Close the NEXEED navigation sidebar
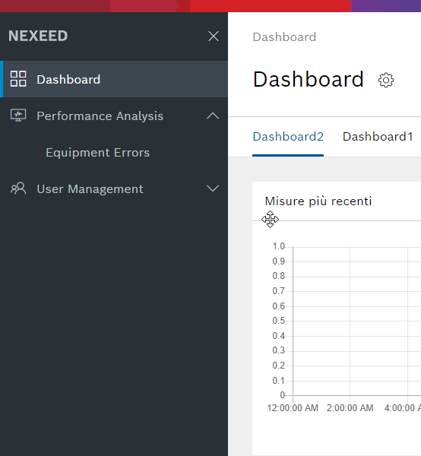The image size is (421, 456). (214, 36)
